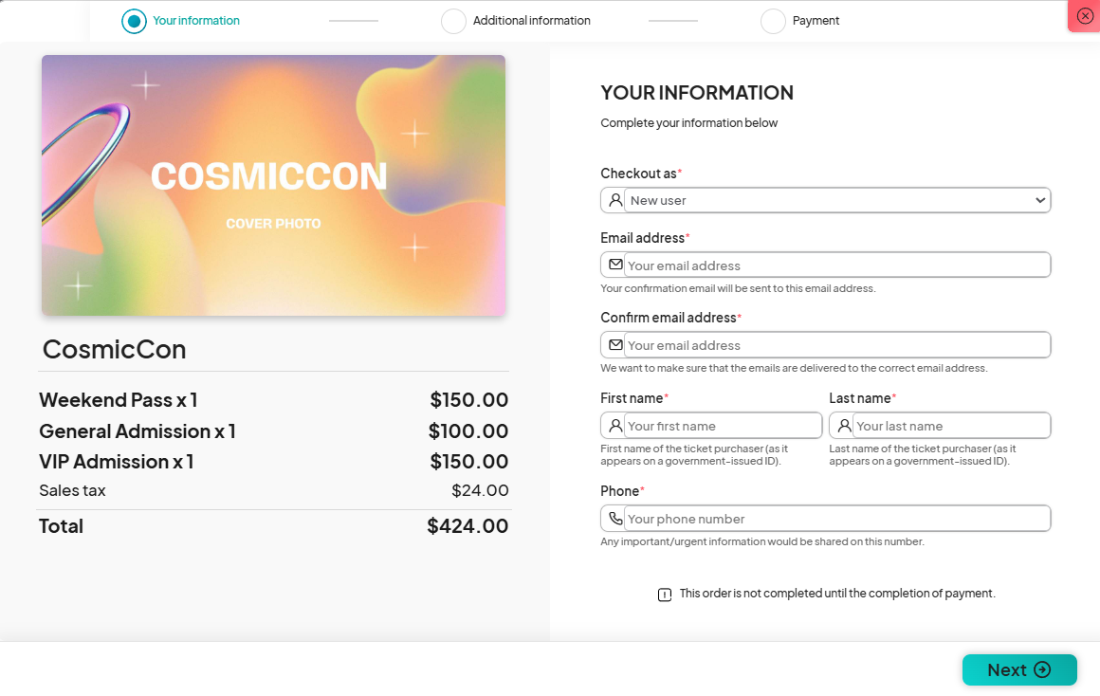Select the circle indicator for Additional information step
This screenshot has width=1100, height=696.
click(x=453, y=20)
